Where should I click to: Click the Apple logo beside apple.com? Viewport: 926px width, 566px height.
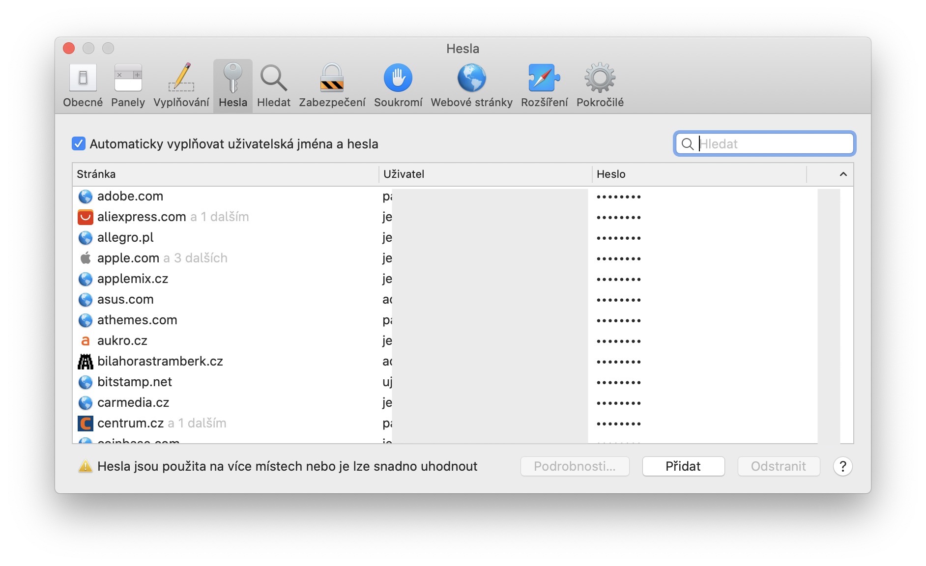pyautogui.click(x=86, y=258)
